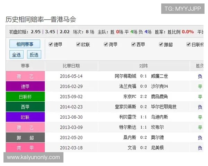Click the green 日联杯 league cell
Image resolution: width=208 pixels, height=166 pixels.
point(25,96)
